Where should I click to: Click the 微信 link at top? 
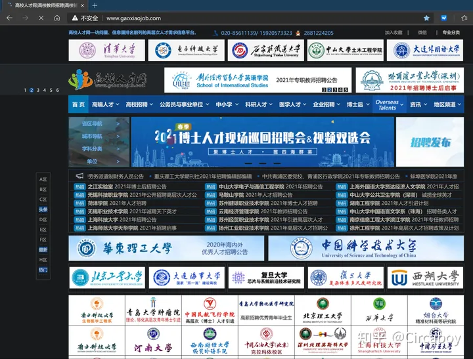(422, 33)
